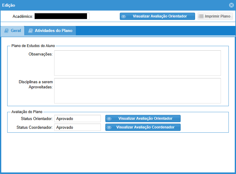Print the plan using Imprimir Plano
This screenshot has width=236, height=174.
click(215, 16)
